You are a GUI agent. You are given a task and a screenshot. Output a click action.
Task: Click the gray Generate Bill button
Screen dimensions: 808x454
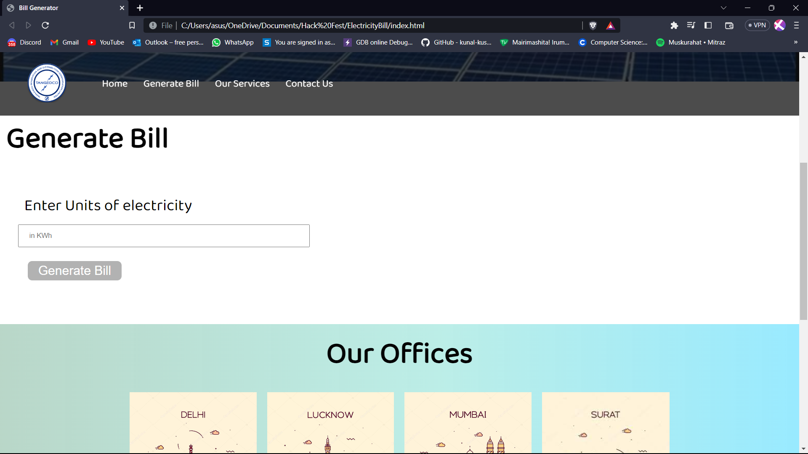(74, 271)
